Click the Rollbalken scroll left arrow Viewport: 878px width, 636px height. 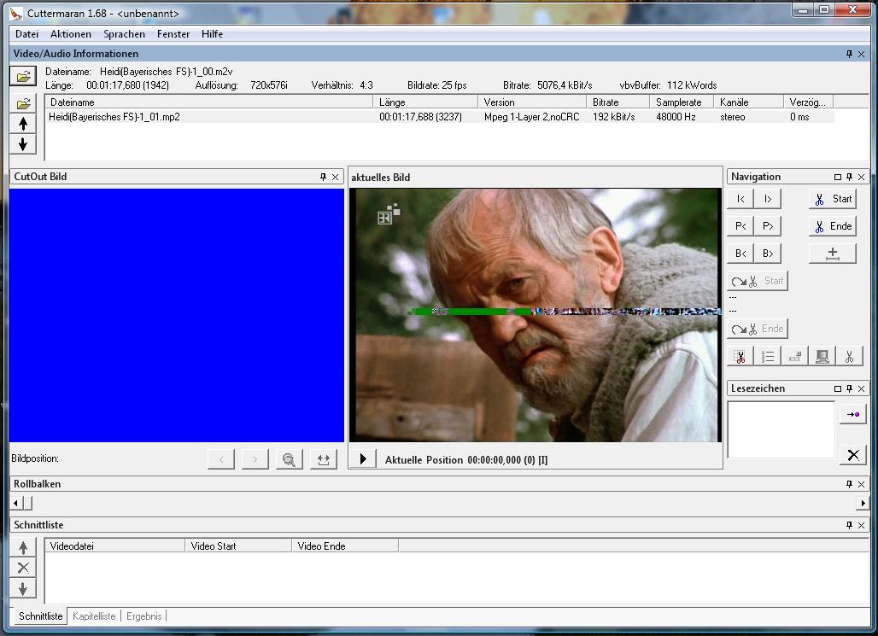pyautogui.click(x=15, y=504)
